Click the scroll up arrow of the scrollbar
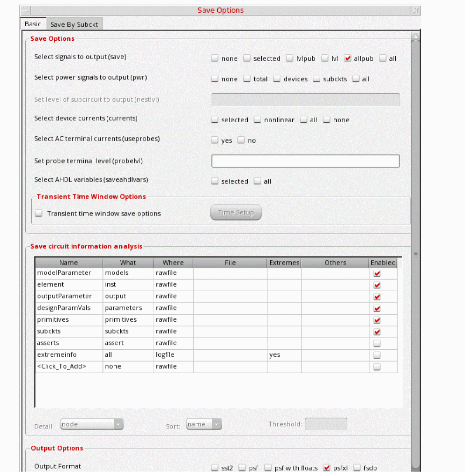The width and height of the screenshot is (465, 472). pyautogui.click(x=415, y=36)
